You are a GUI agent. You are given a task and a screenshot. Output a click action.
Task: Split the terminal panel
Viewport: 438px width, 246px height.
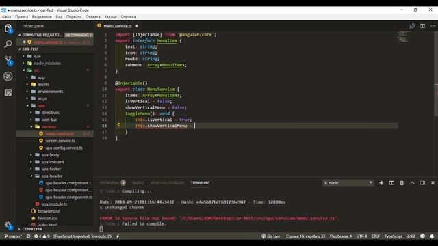[x=391, y=183]
